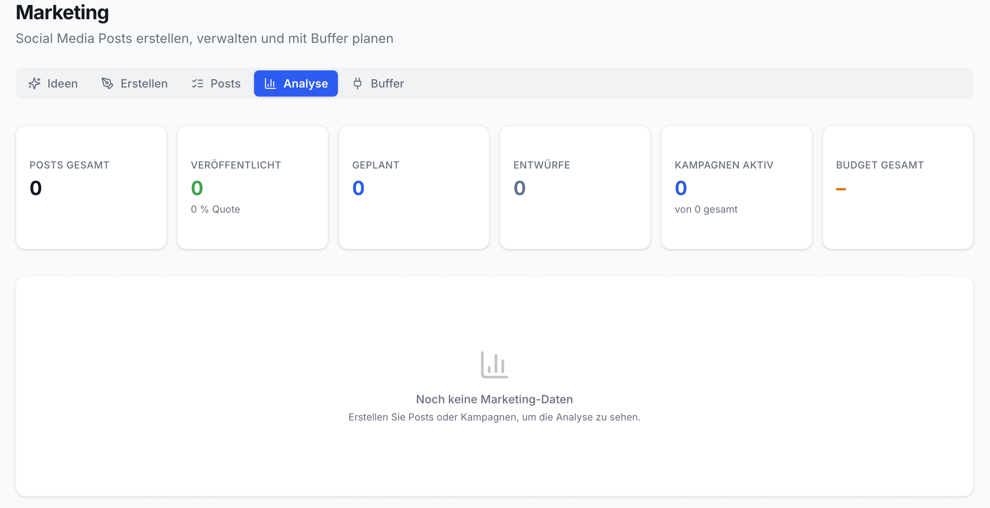The height and width of the screenshot is (508, 990).
Task: Click the Analyse tab
Action: pyautogui.click(x=296, y=83)
